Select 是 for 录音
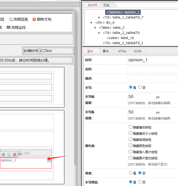The height and width of the screenshot is (186, 178). [131, 173]
